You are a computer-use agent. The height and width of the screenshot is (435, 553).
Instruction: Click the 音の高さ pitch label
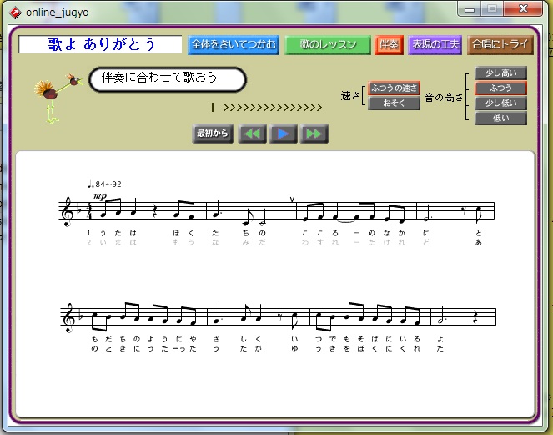pyautogui.click(x=444, y=97)
